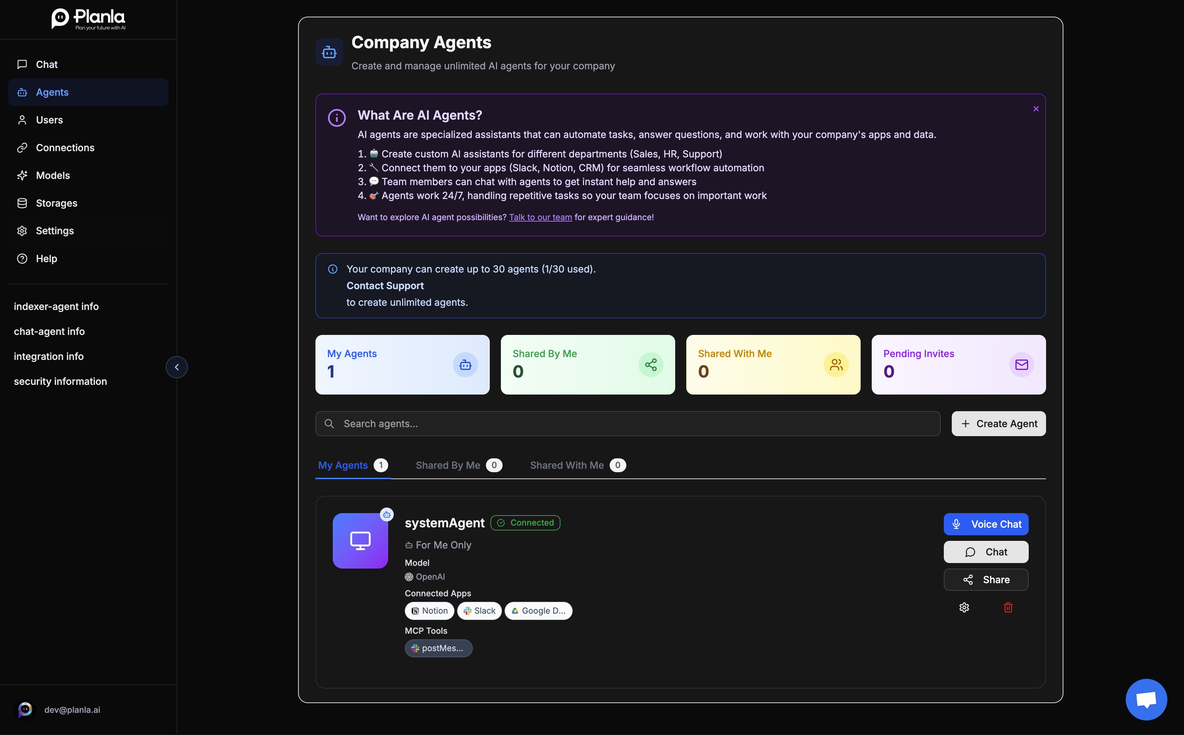Click the postMes... MCP tool chip

click(x=438, y=648)
